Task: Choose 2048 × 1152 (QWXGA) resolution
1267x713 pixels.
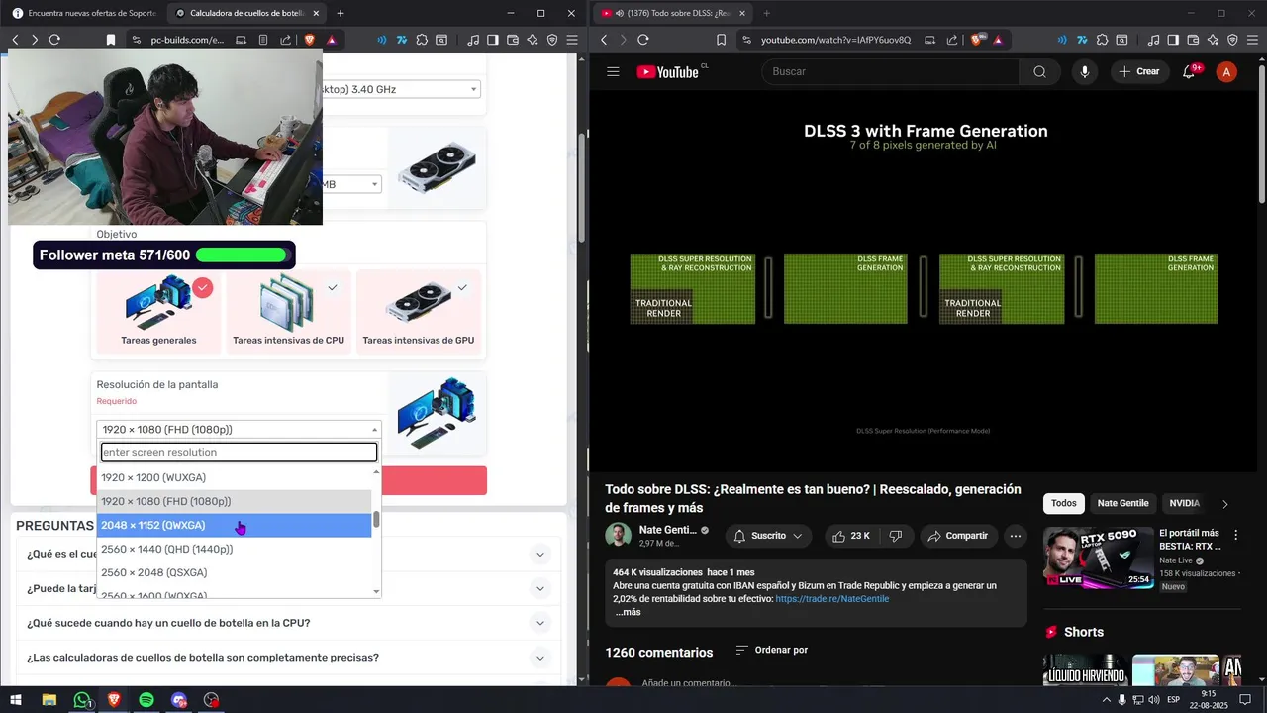Action: coord(234,525)
